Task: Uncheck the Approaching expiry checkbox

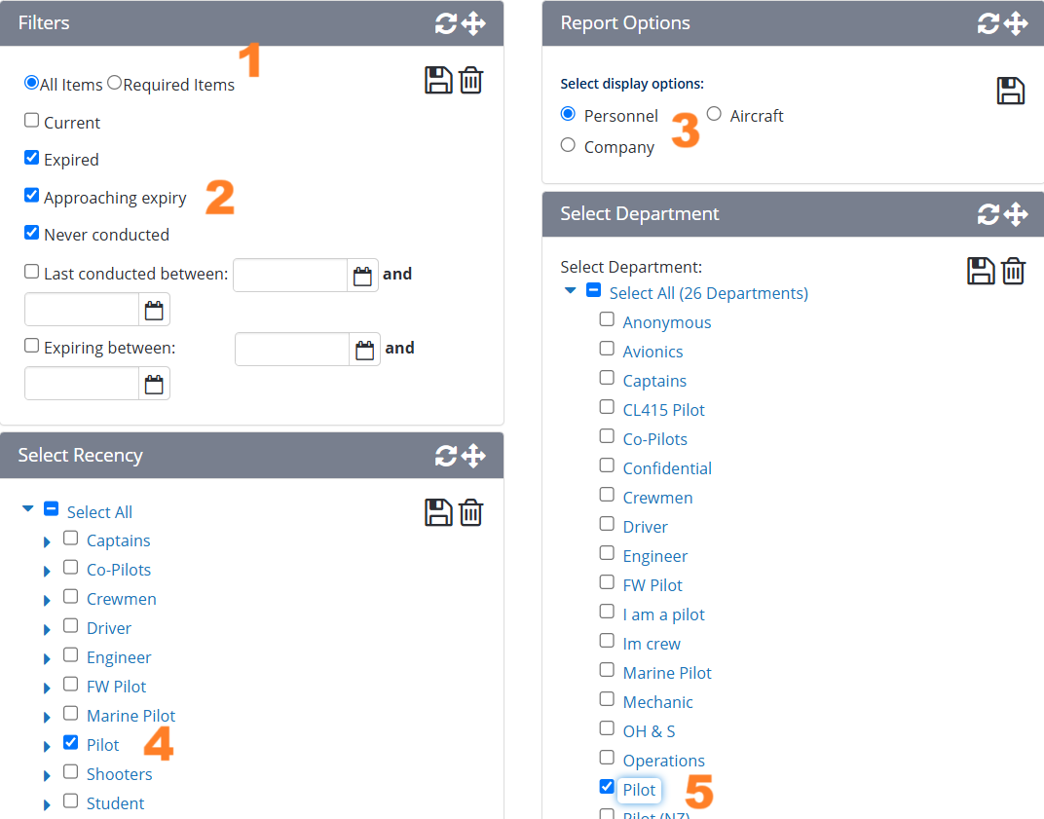Action: click(x=32, y=196)
